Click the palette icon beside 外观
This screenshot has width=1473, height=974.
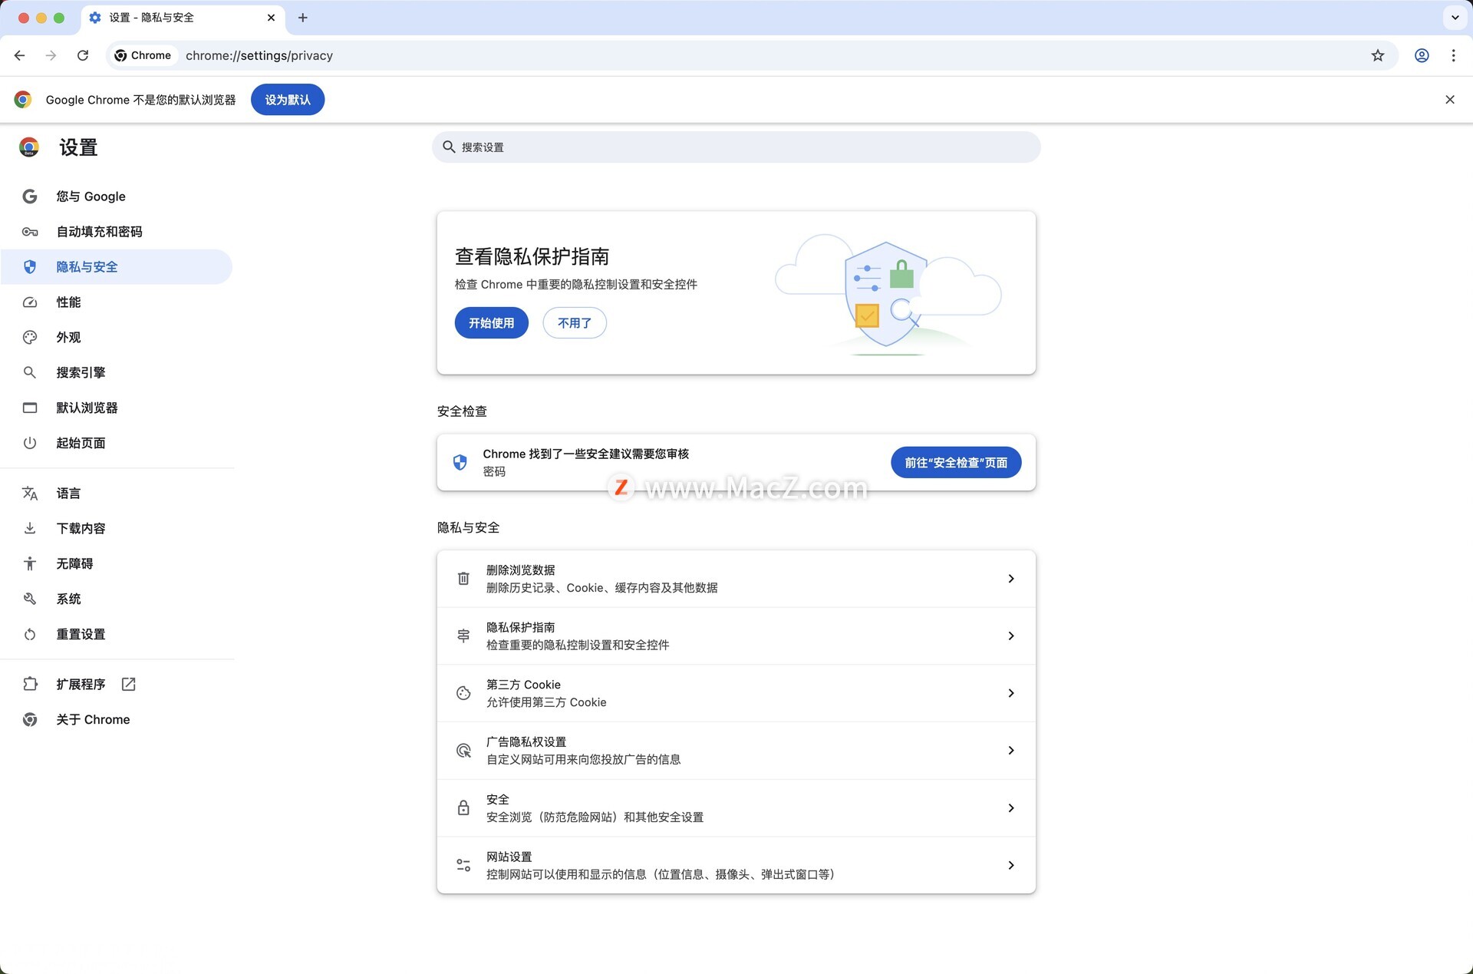tap(30, 338)
